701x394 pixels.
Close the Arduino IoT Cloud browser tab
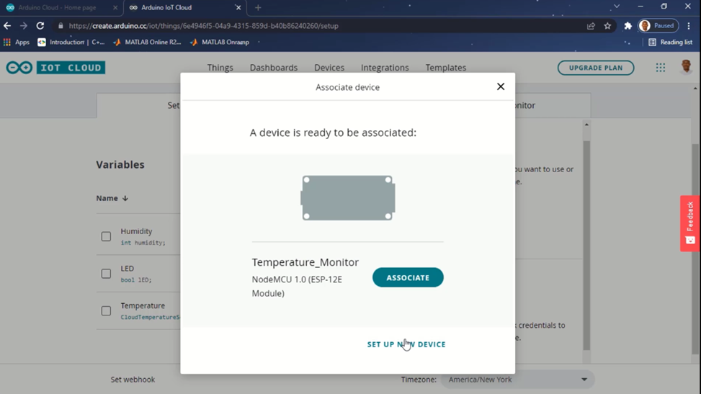238,8
